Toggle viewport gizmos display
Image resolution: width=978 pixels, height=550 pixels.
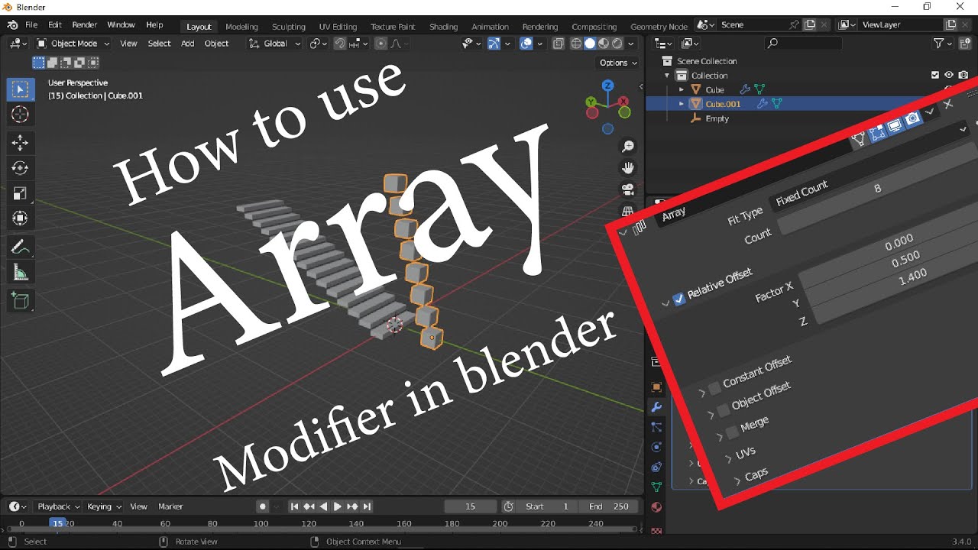[x=494, y=44]
